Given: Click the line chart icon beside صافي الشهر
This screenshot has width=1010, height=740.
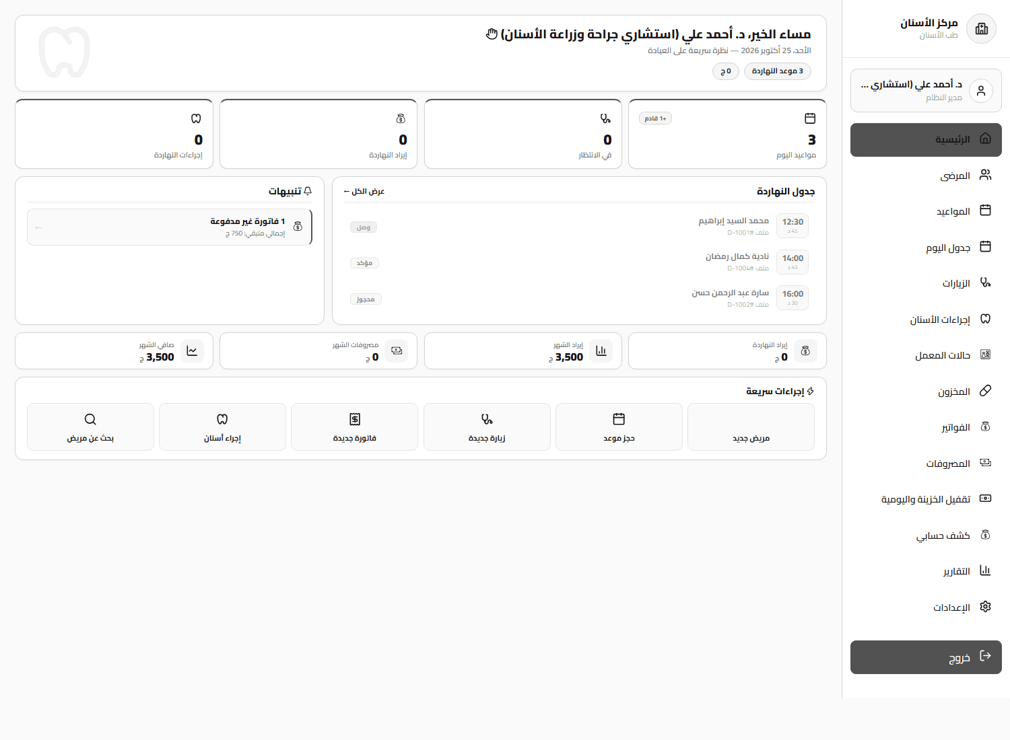Looking at the screenshot, I should pos(192,351).
